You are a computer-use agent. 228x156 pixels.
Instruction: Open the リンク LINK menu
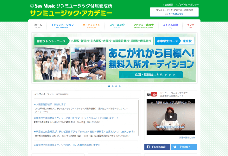point(190,26)
